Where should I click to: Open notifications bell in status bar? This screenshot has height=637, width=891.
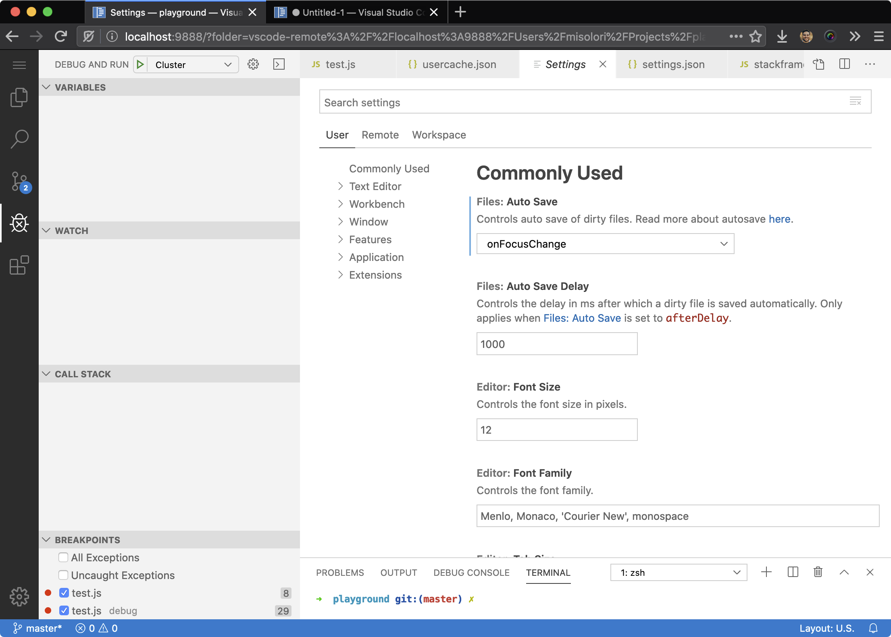(873, 628)
